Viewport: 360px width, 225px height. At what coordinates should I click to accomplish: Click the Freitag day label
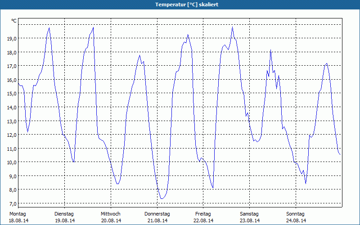203,214
